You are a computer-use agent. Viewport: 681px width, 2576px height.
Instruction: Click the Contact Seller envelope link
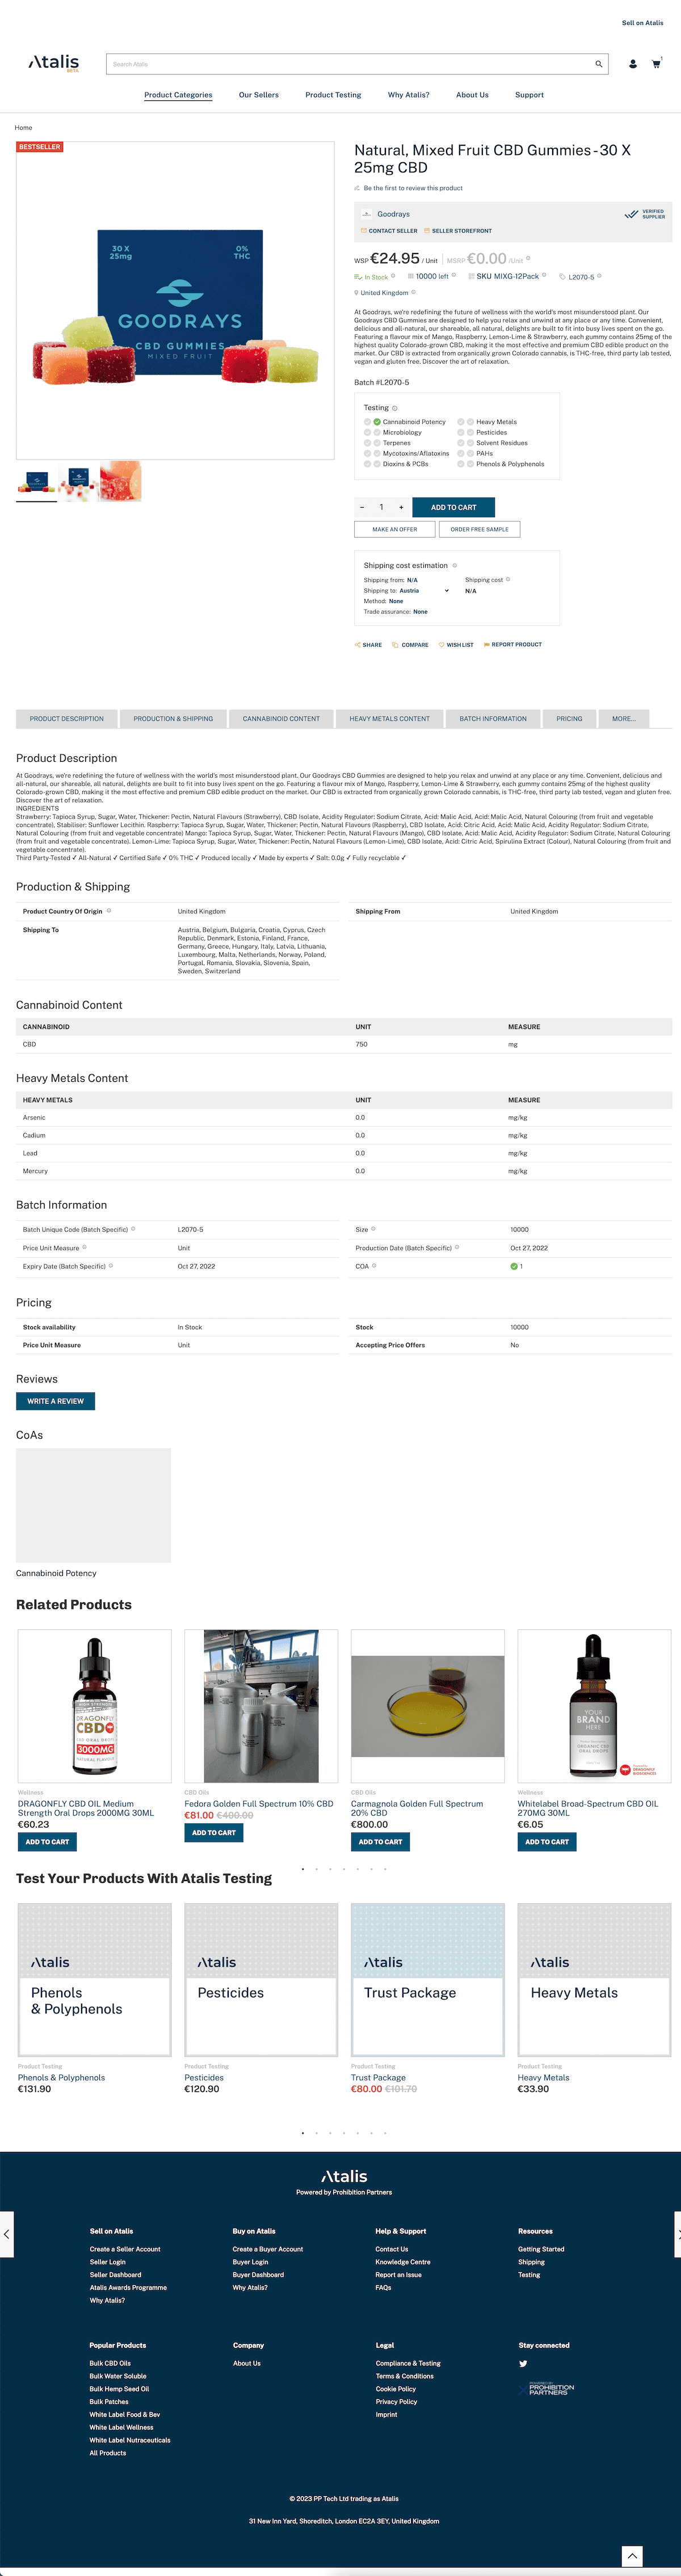tap(389, 231)
